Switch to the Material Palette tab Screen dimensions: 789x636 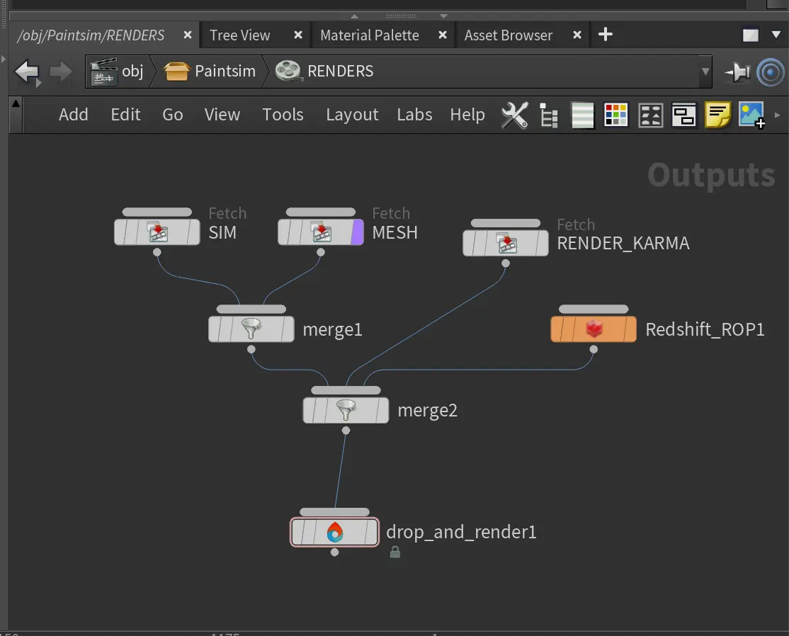pyautogui.click(x=369, y=35)
